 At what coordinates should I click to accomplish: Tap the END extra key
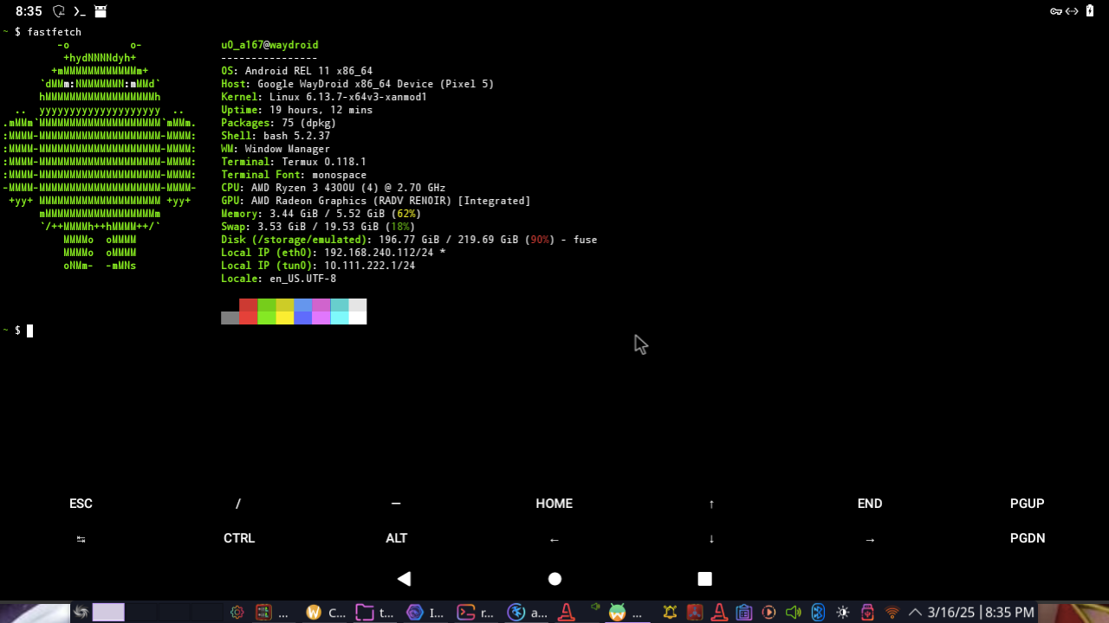[x=869, y=504]
